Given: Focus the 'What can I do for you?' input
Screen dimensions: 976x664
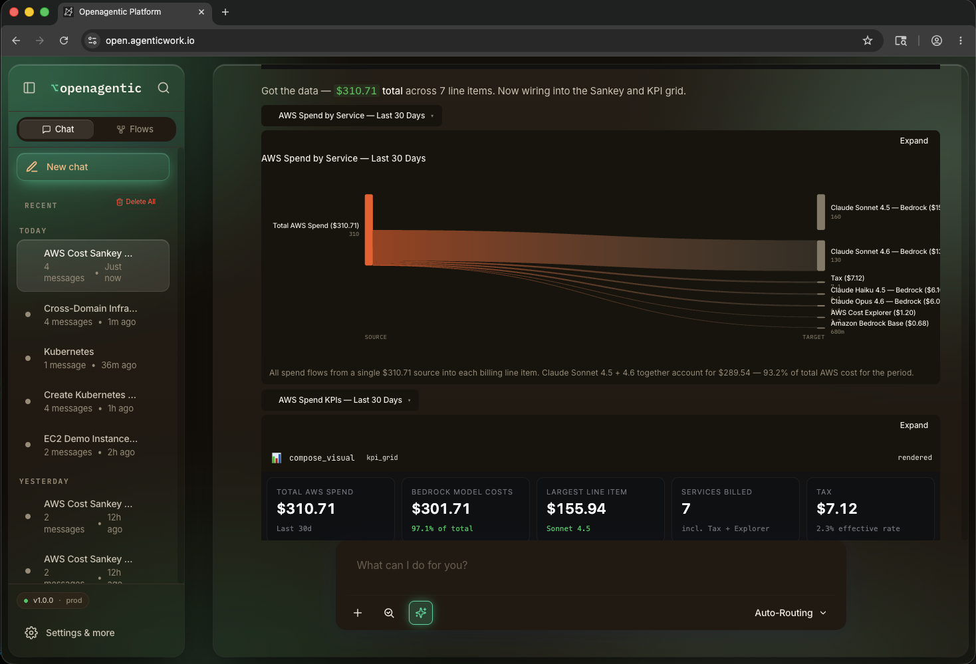Looking at the screenshot, I should click(591, 566).
